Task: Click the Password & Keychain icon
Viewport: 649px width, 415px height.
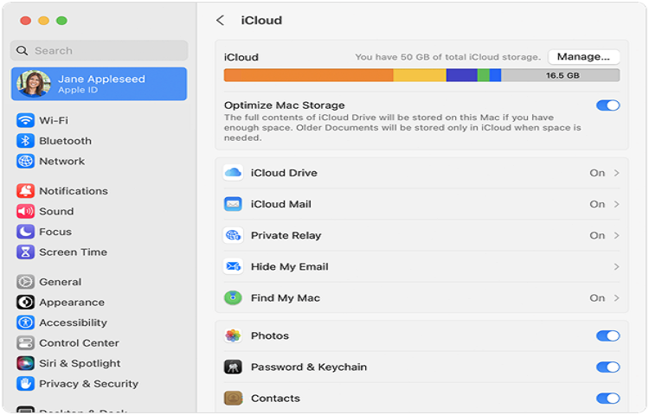Action: point(233,367)
